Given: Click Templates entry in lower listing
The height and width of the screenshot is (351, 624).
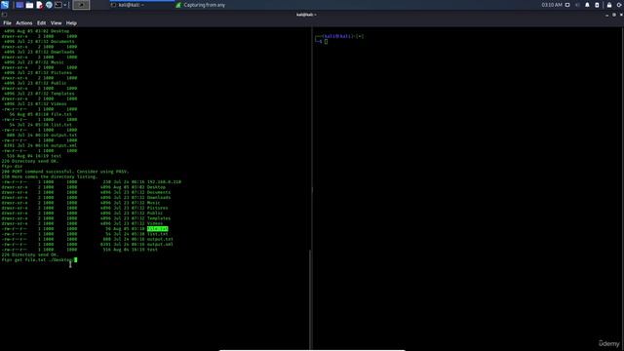Looking at the screenshot, I should tap(159, 218).
